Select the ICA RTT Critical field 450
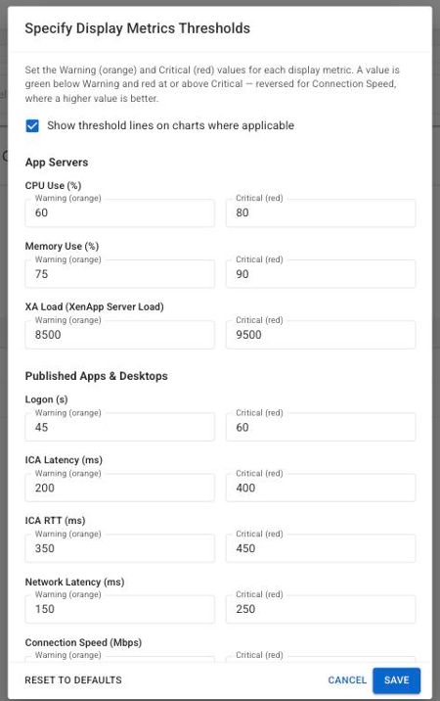 click(x=321, y=548)
